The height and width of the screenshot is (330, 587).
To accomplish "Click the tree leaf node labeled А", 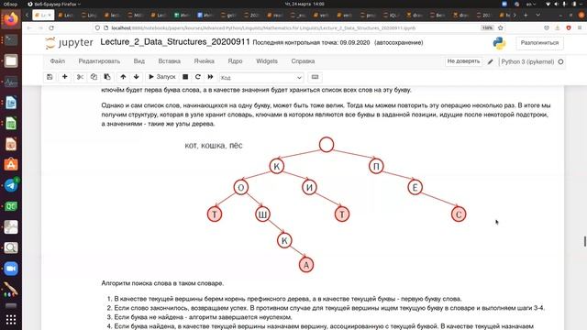I will pos(306,265).
